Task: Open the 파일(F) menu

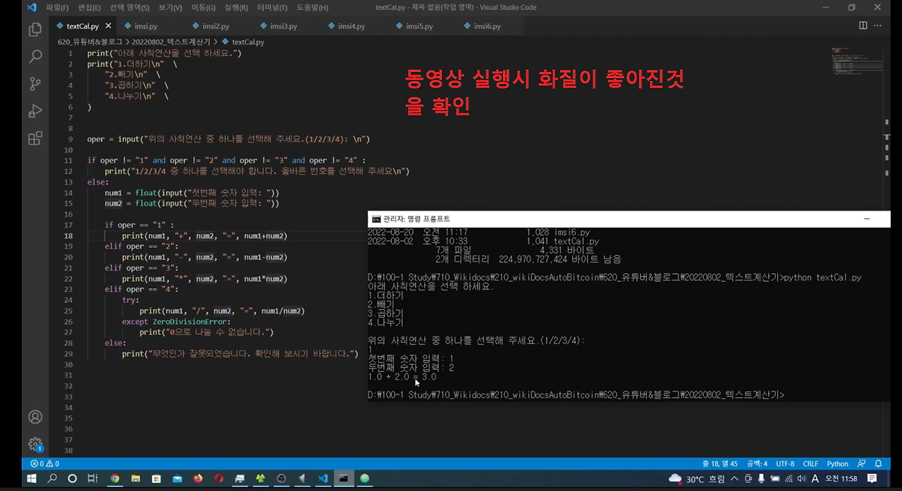Action: click(x=57, y=7)
